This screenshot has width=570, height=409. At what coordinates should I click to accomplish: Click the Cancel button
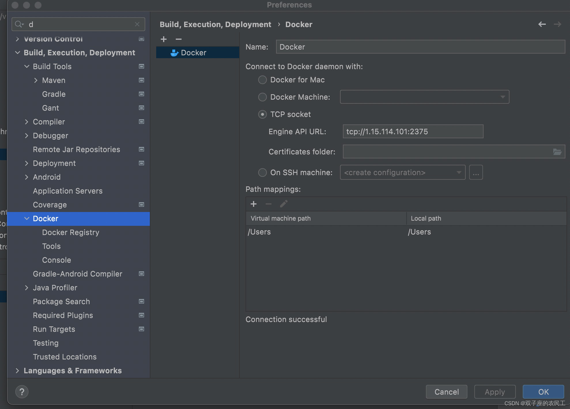pyautogui.click(x=446, y=392)
